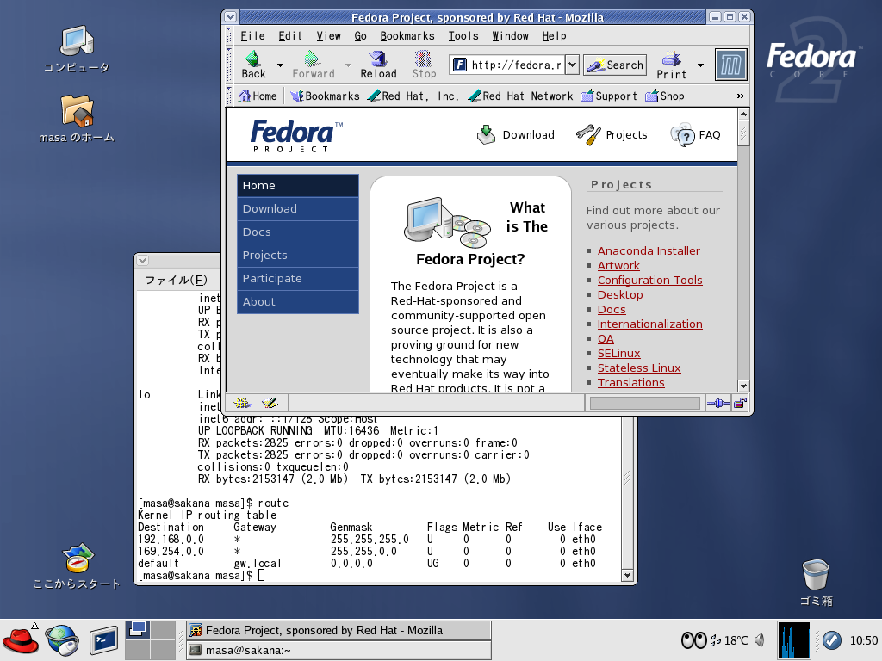Click the FAQ speech bubble icon
Viewport: 882px width, 661px height.
[x=682, y=135]
